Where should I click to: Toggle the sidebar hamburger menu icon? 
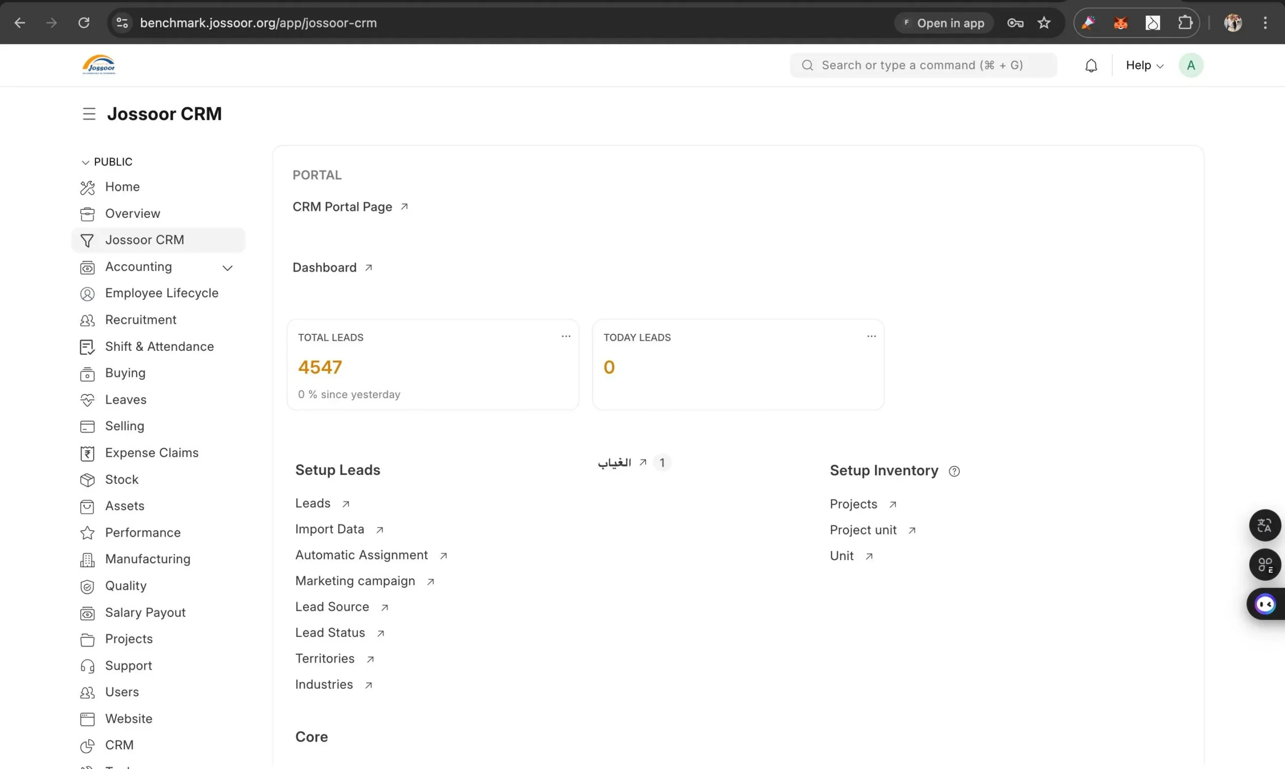pos(89,114)
